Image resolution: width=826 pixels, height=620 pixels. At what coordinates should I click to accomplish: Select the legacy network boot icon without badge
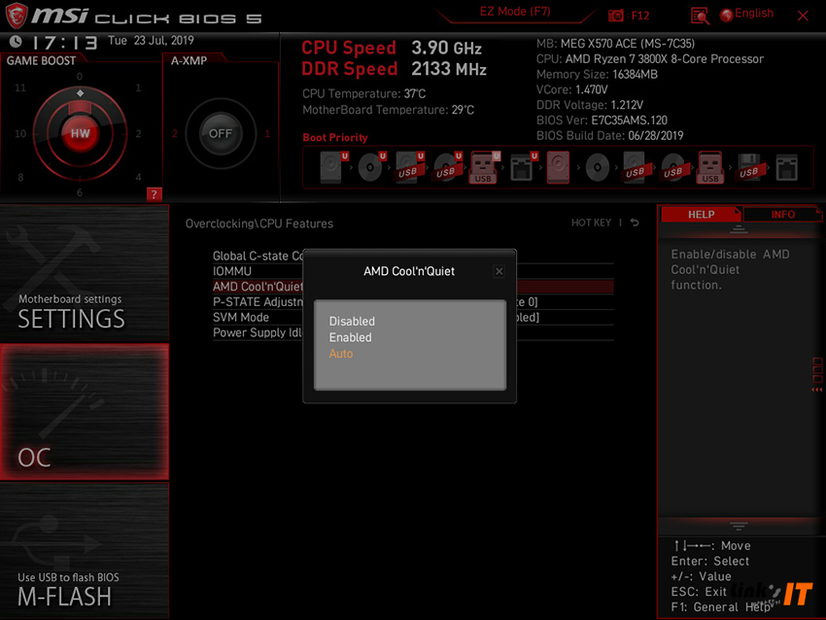786,167
